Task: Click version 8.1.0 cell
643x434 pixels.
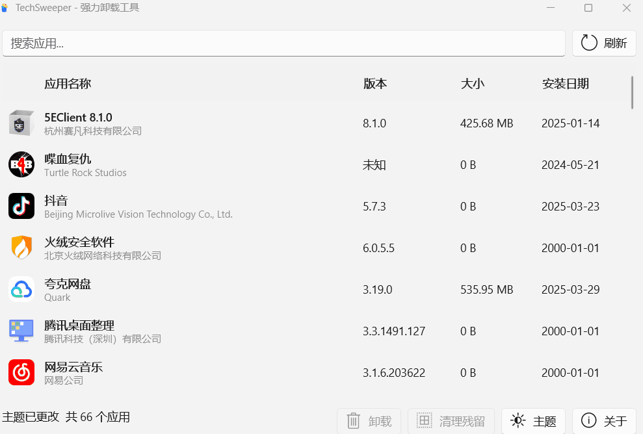Action: coord(374,123)
